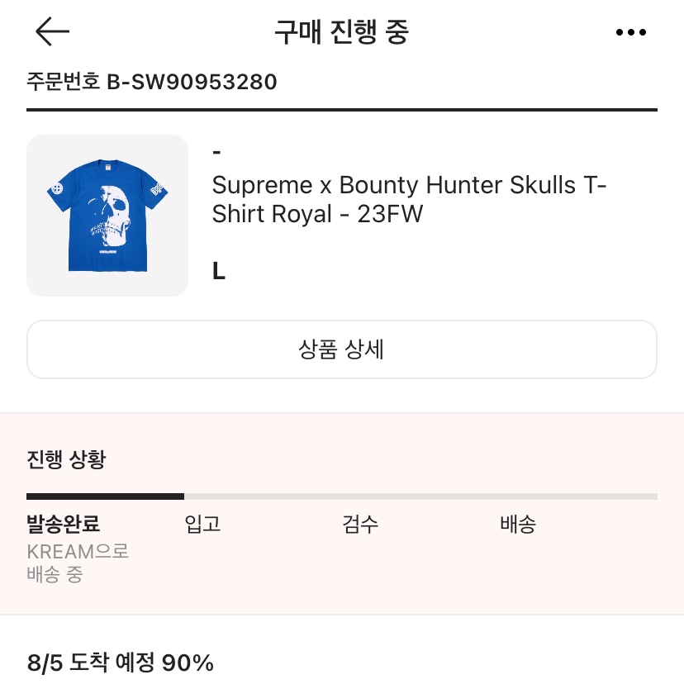Select the size L label
The width and height of the screenshot is (684, 684).
click(218, 270)
